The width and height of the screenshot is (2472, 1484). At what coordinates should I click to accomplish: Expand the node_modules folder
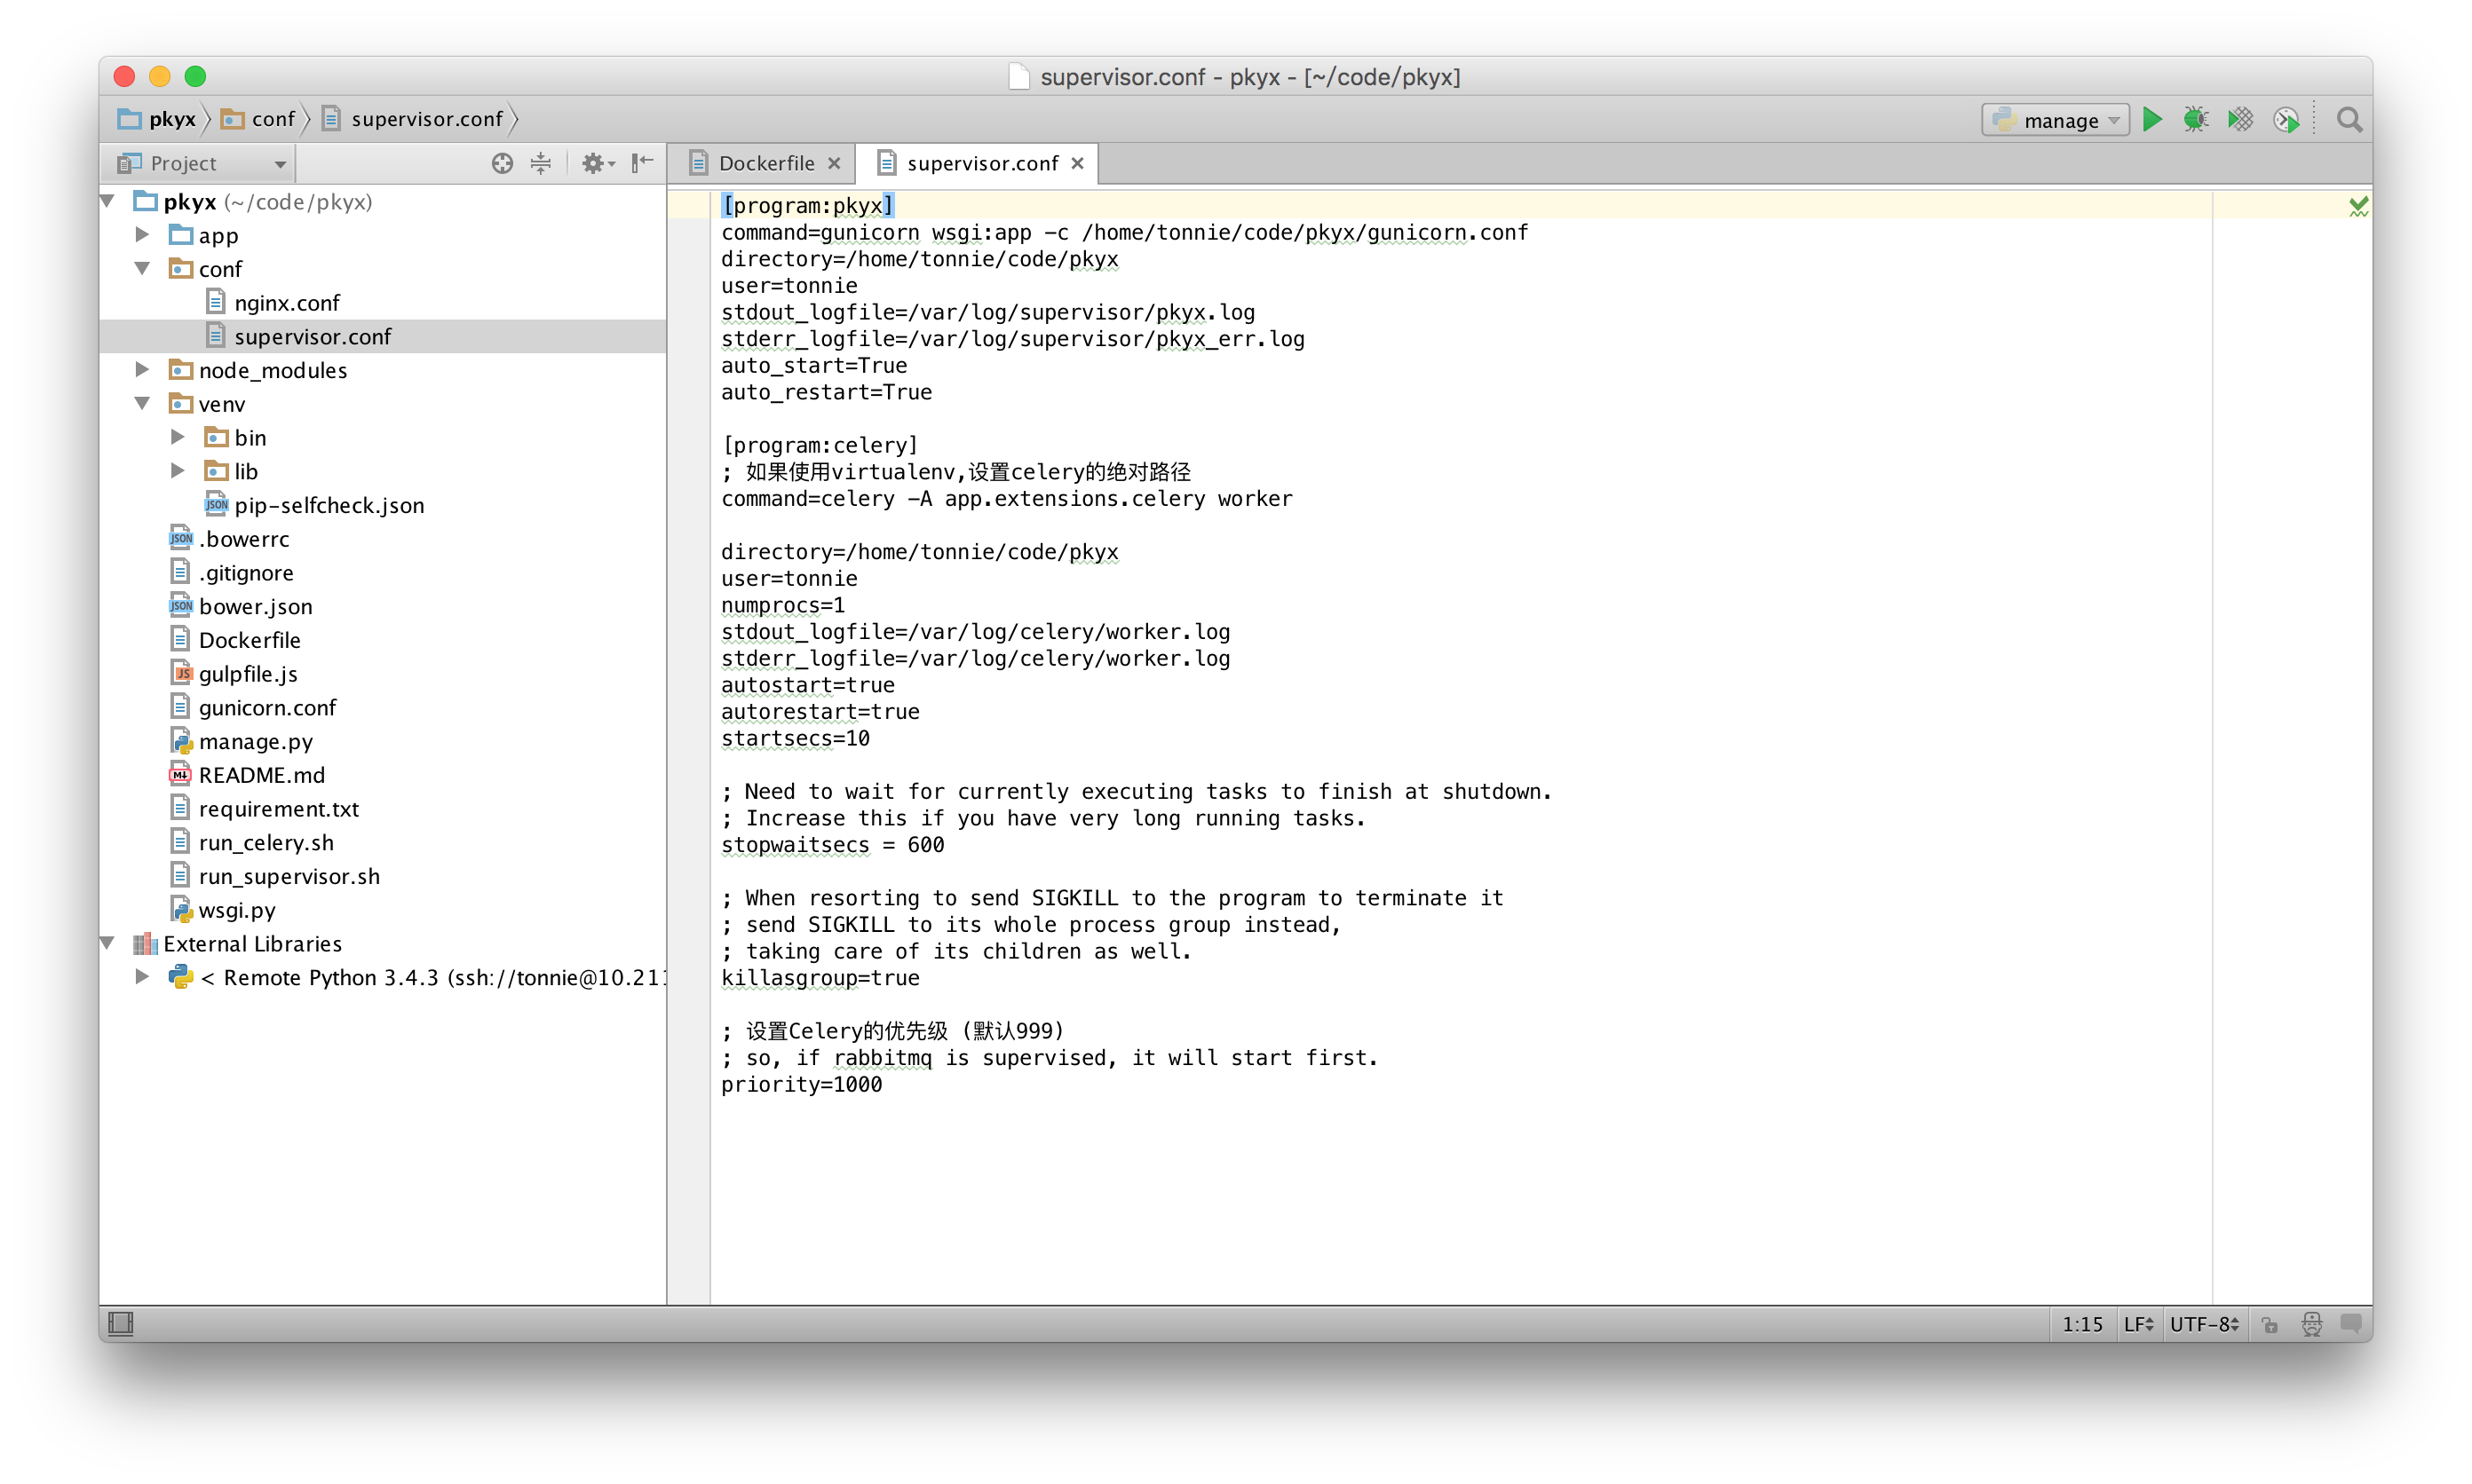(142, 370)
